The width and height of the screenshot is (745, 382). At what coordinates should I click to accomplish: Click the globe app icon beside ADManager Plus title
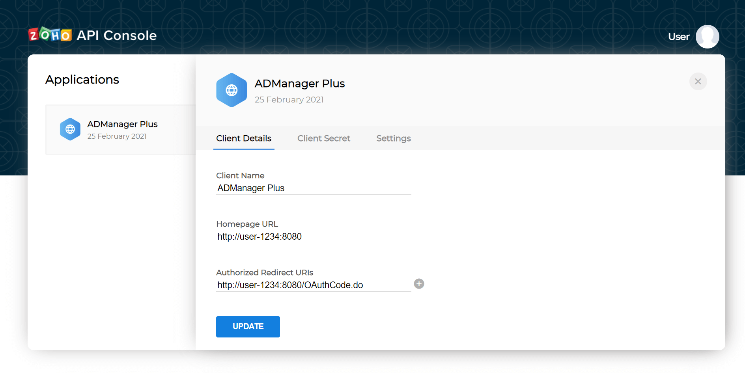(232, 90)
